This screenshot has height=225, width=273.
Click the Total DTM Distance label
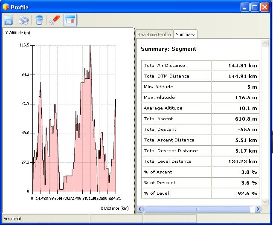pos(166,76)
